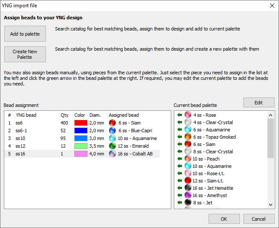Cancel the YNG import dialog
This screenshot has height=228, width=279.
coord(258,219)
